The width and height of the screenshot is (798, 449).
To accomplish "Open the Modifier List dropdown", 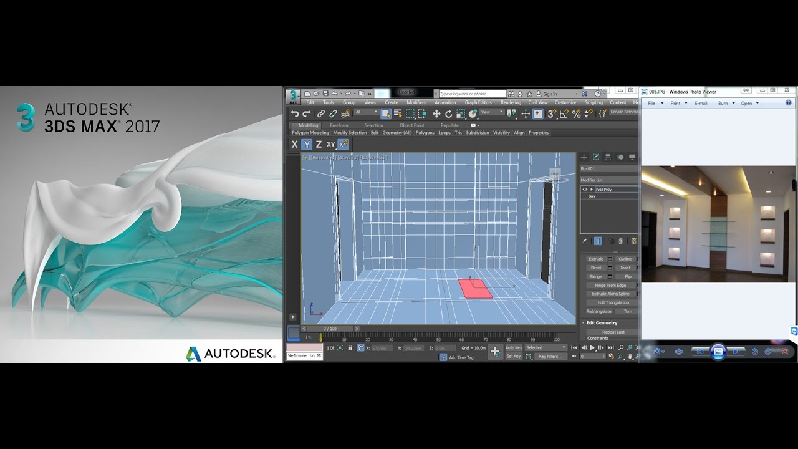I will 609,180.
